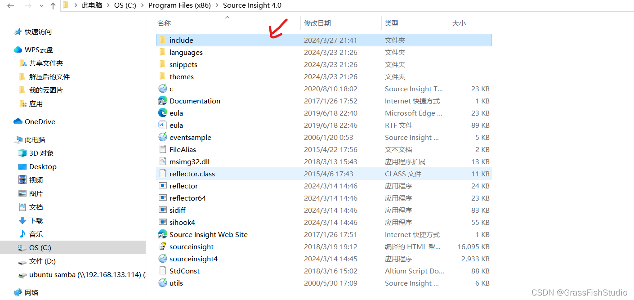Select the themes folder icon
634x300 pixels.
tap(162, 76)
